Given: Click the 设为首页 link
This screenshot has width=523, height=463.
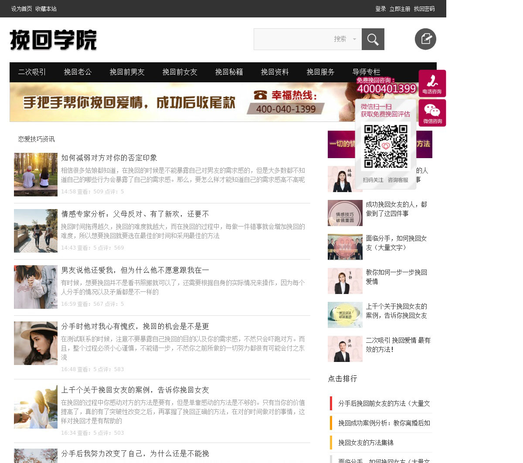Looking at the screenshot, I should coord(21,9).
